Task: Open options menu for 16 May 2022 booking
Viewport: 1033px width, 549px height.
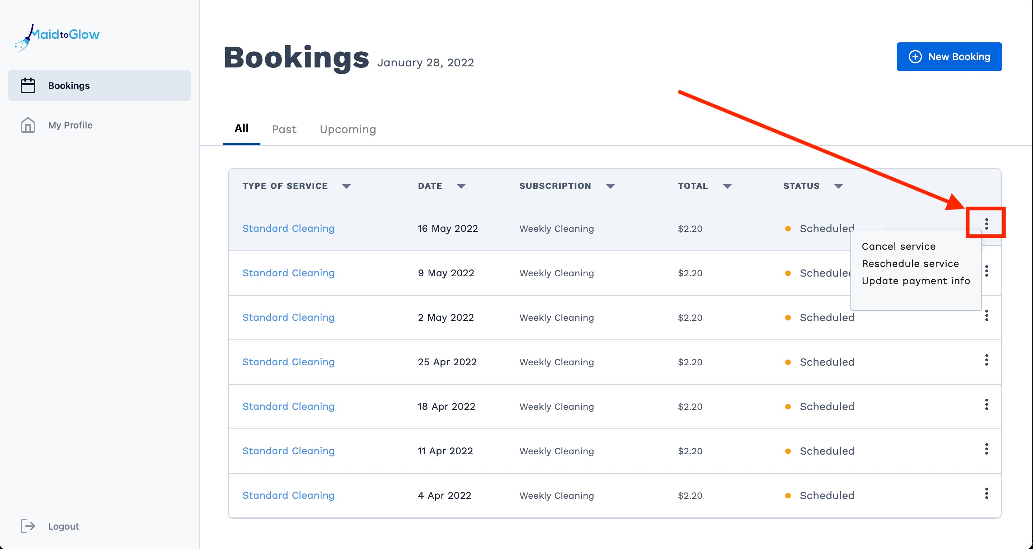Action: tap(986, 224)
